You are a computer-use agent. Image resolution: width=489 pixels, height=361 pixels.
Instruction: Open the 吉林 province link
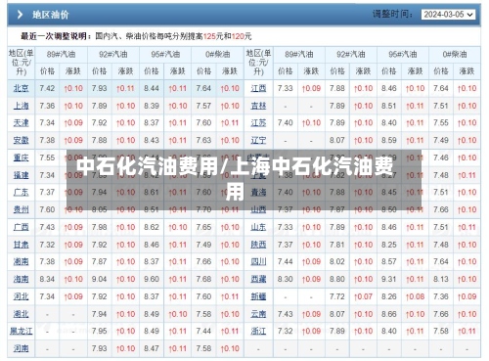[x=258, y=106]
